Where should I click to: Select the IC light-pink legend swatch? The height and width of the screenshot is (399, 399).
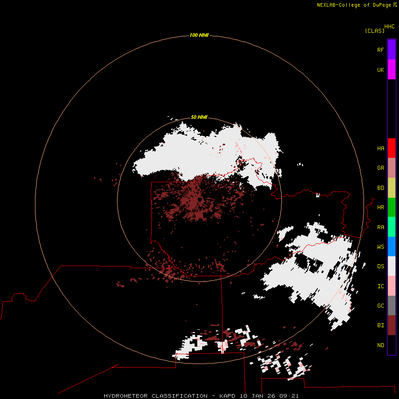pos(391,286)
